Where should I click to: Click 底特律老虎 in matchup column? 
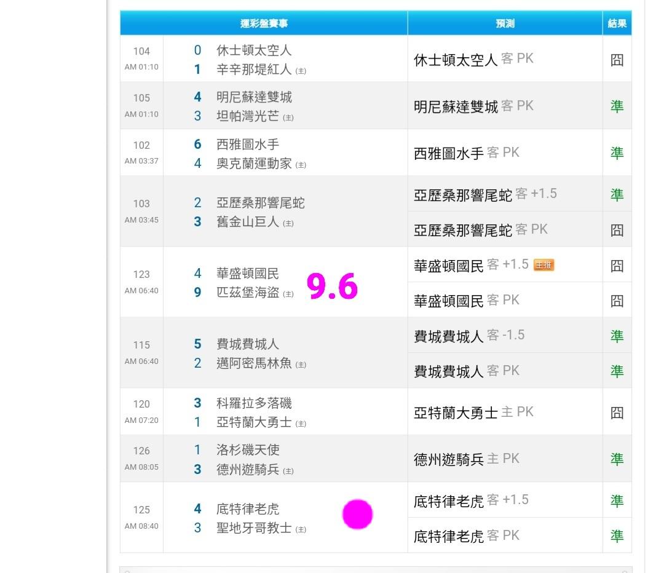pos(247,508)
